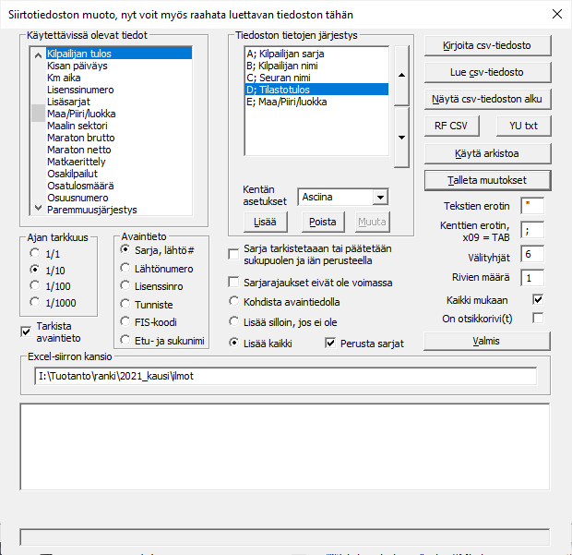Click the Välityhjät input field
This screenshot has width=572, height=555.
[x=532, y=253]
